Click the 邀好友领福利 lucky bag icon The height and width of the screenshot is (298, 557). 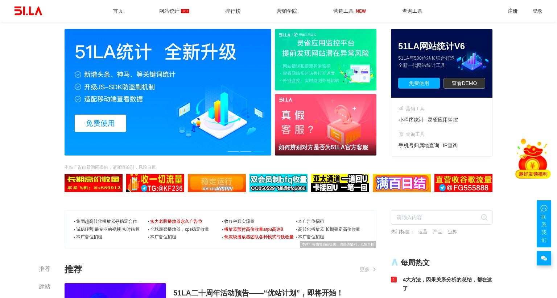(533, 158)
